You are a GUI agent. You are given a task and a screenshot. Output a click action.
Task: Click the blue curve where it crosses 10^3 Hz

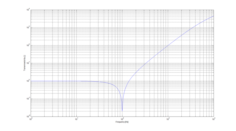(x=168, y=46)
